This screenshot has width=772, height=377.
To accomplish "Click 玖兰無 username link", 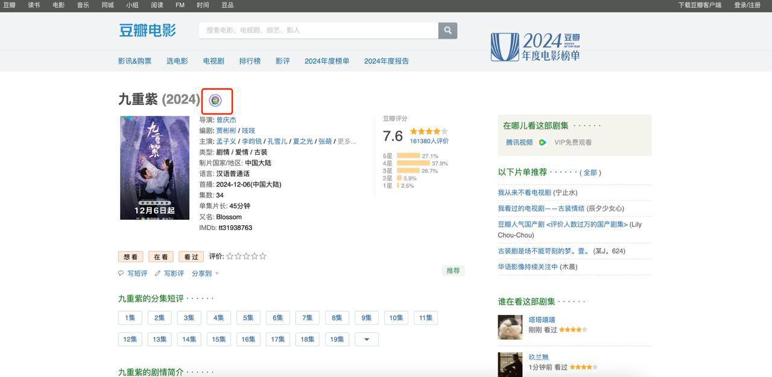I will click(539, 357).
